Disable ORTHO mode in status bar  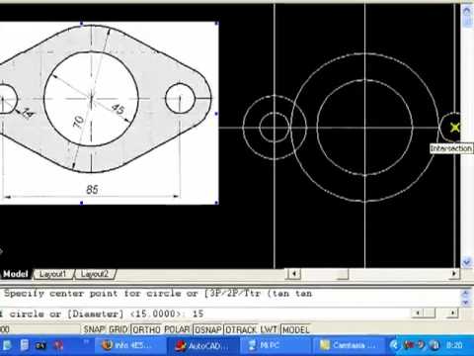[146, 329]
